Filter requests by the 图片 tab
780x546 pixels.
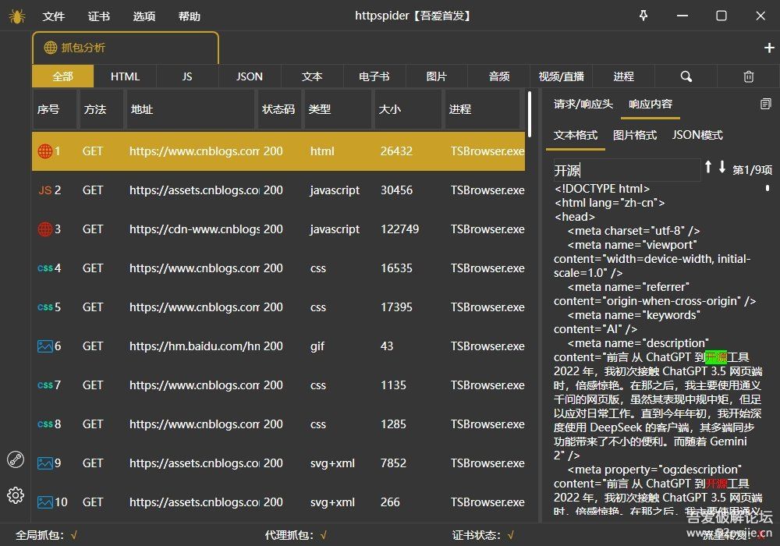point(437,76)
